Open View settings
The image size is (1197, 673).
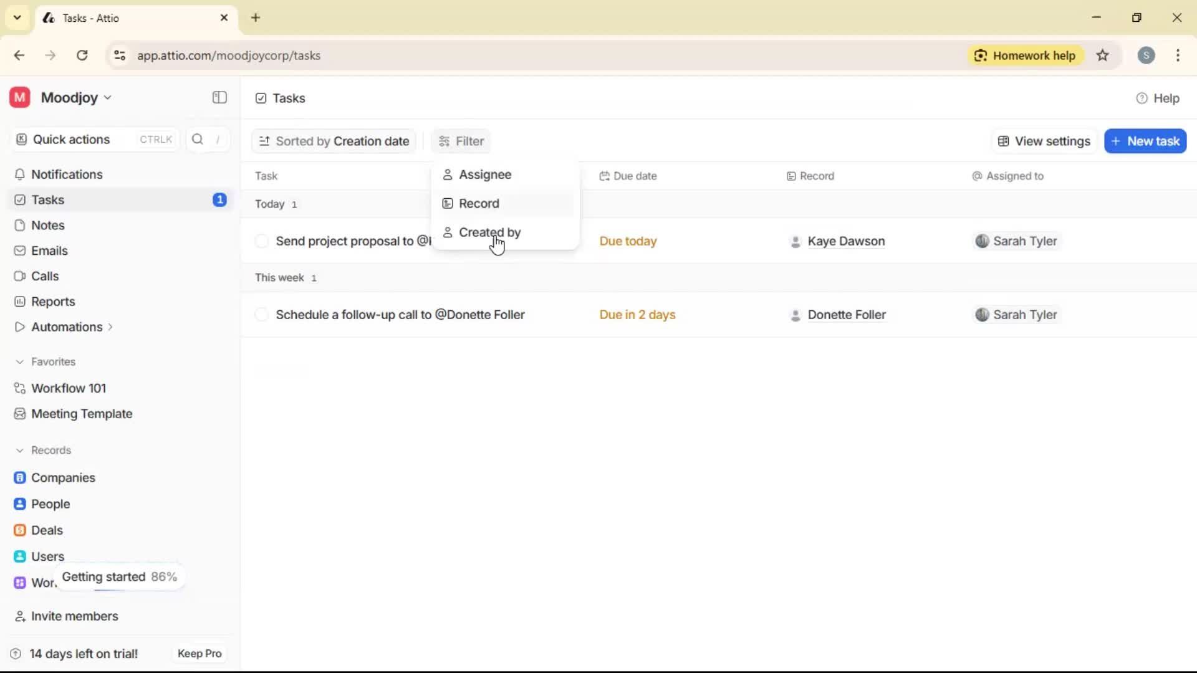pos(1044,141)
